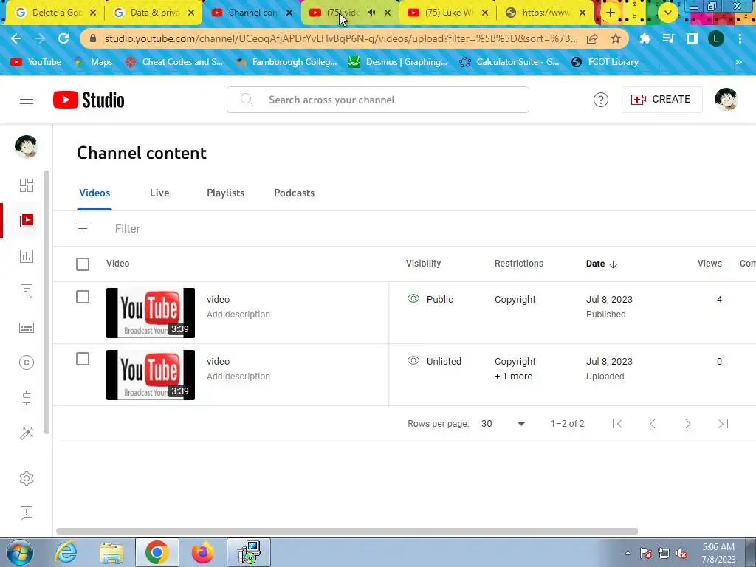The image size is (756, 567).
Task: Switch to the Playlists tab
Action: pos(226,193)
